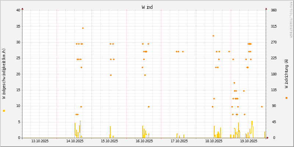Click the orange wind direction legend square
This screenshot has height=147, width=294.
(286, 98)
